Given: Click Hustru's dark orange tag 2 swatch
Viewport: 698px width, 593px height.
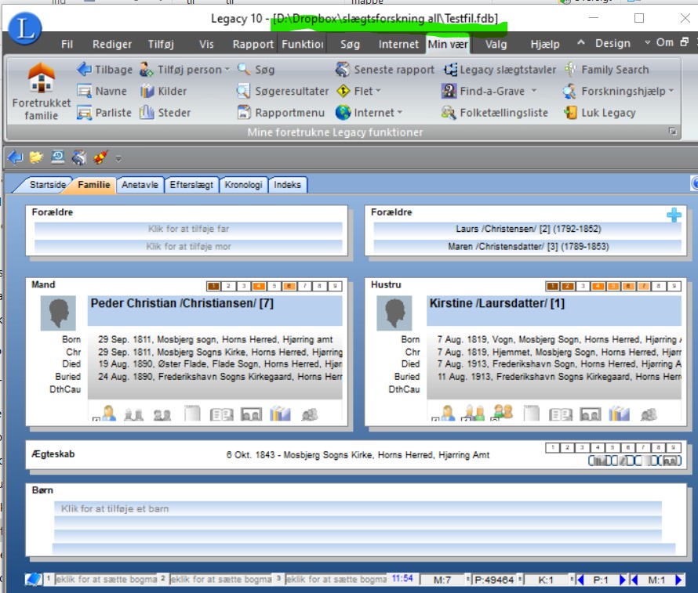Looking at the screenshot, I should (568, 286).
